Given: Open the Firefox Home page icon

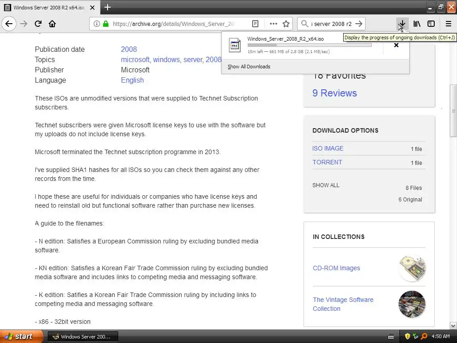Looking at the screenshot, I should click(52, 24).
